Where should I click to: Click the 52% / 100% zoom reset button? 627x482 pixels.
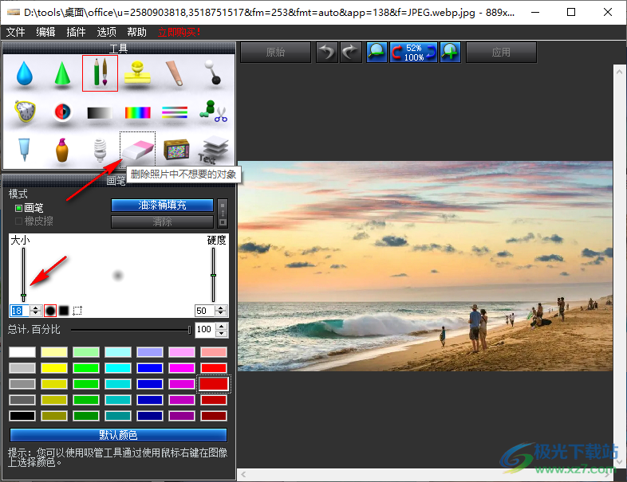point(413,53)
